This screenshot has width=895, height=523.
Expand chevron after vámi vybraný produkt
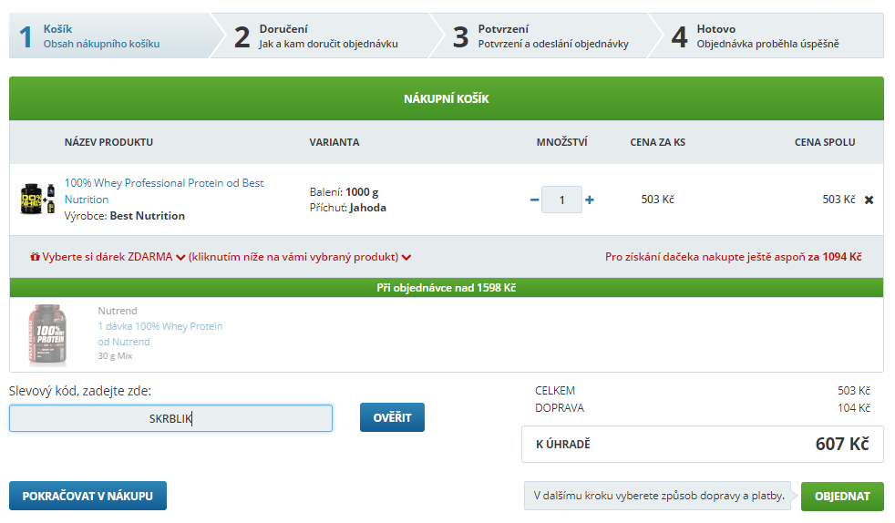tap(406, 258)
